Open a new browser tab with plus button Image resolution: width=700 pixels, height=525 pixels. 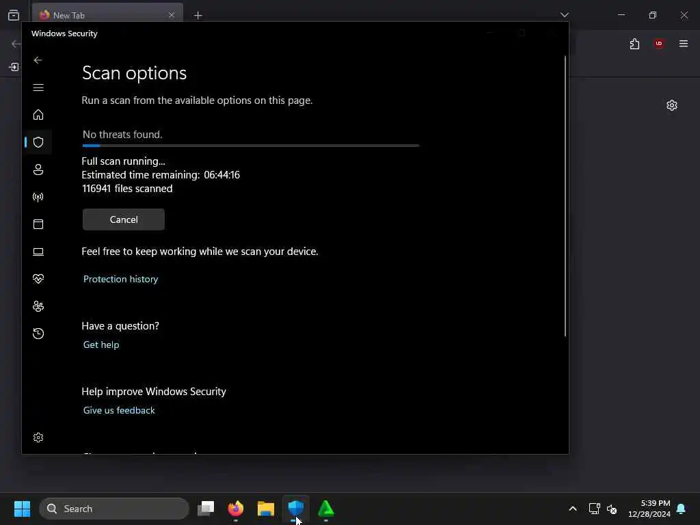[x=198, y=16]
